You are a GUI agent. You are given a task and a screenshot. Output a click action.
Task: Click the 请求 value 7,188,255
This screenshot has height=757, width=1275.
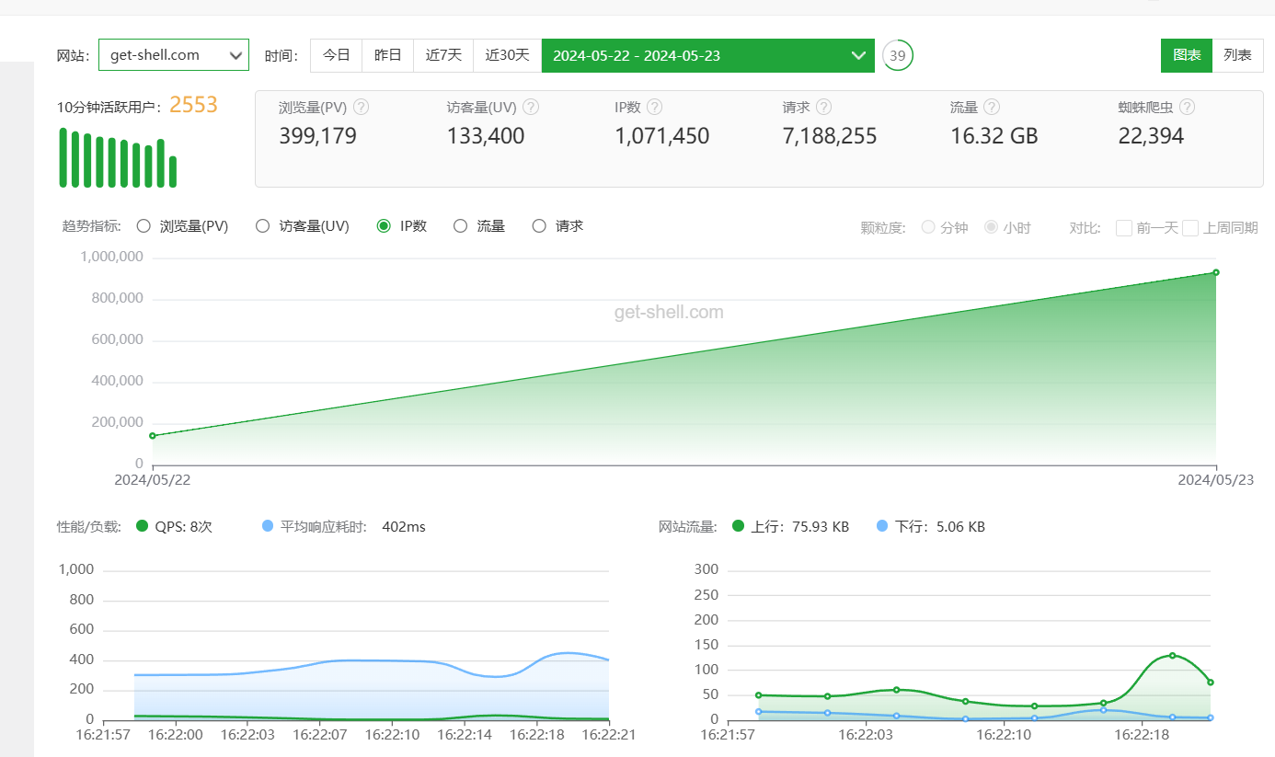point(830,136)
